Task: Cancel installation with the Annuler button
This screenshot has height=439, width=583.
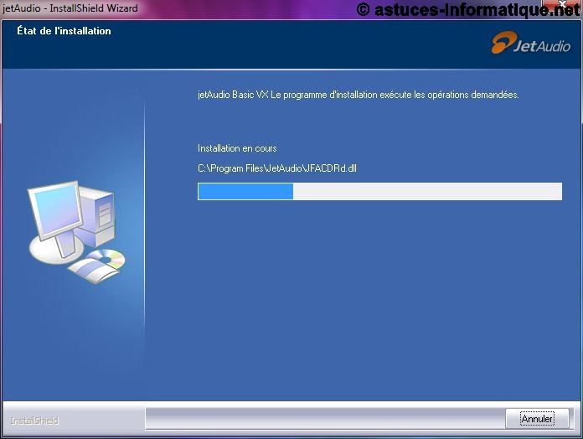Action: (537, 419)
